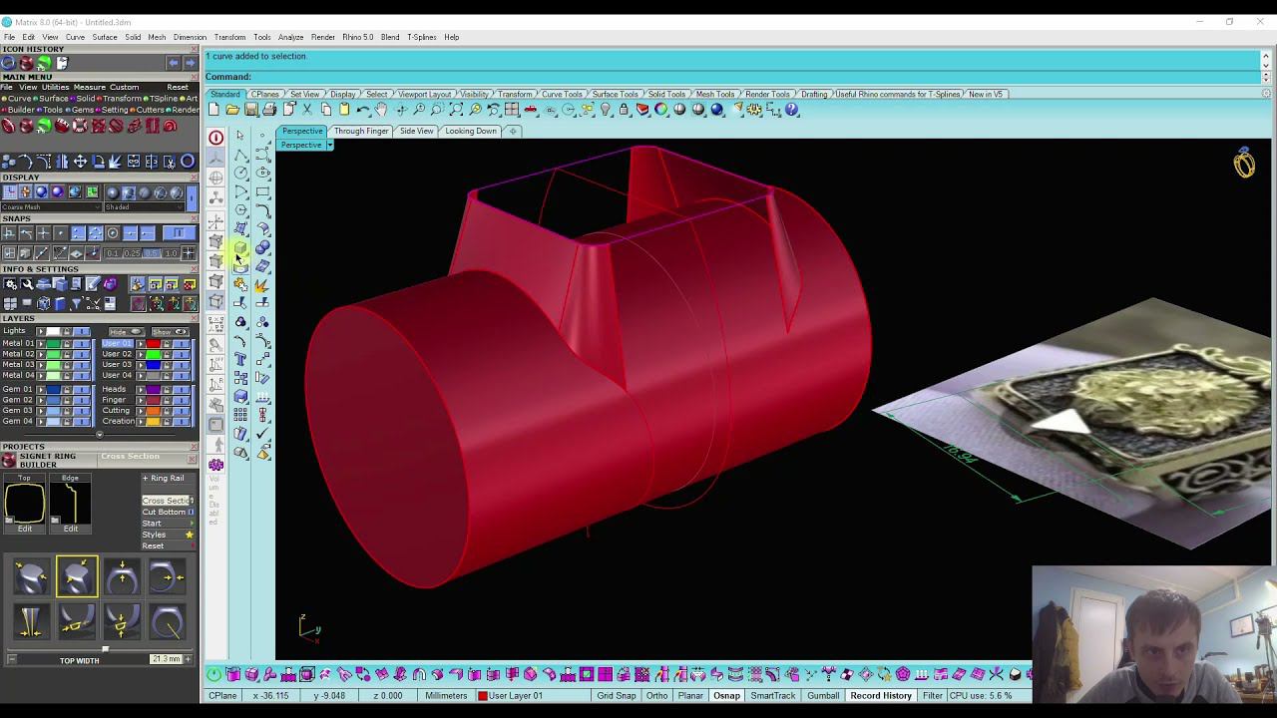Click the Icon History forward arrow
The image size is (1277, 718).
pos(190,63)
